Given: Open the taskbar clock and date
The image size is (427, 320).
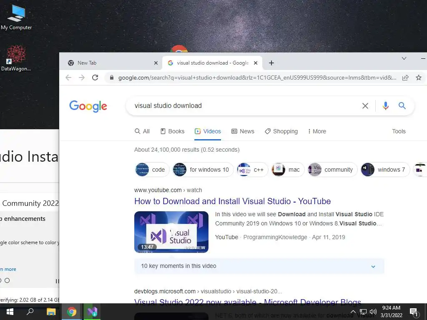Looking at the screenshot, I should [391, 312].
